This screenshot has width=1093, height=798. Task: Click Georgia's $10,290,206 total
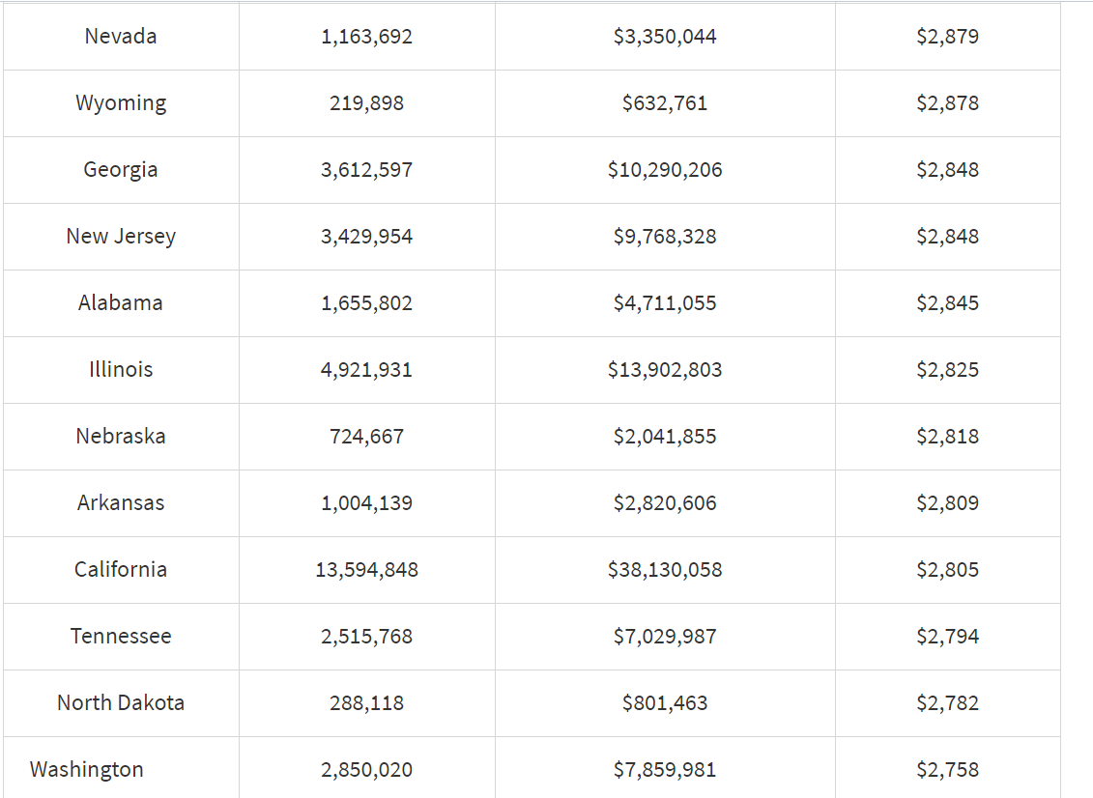click(x=665, y=170)
